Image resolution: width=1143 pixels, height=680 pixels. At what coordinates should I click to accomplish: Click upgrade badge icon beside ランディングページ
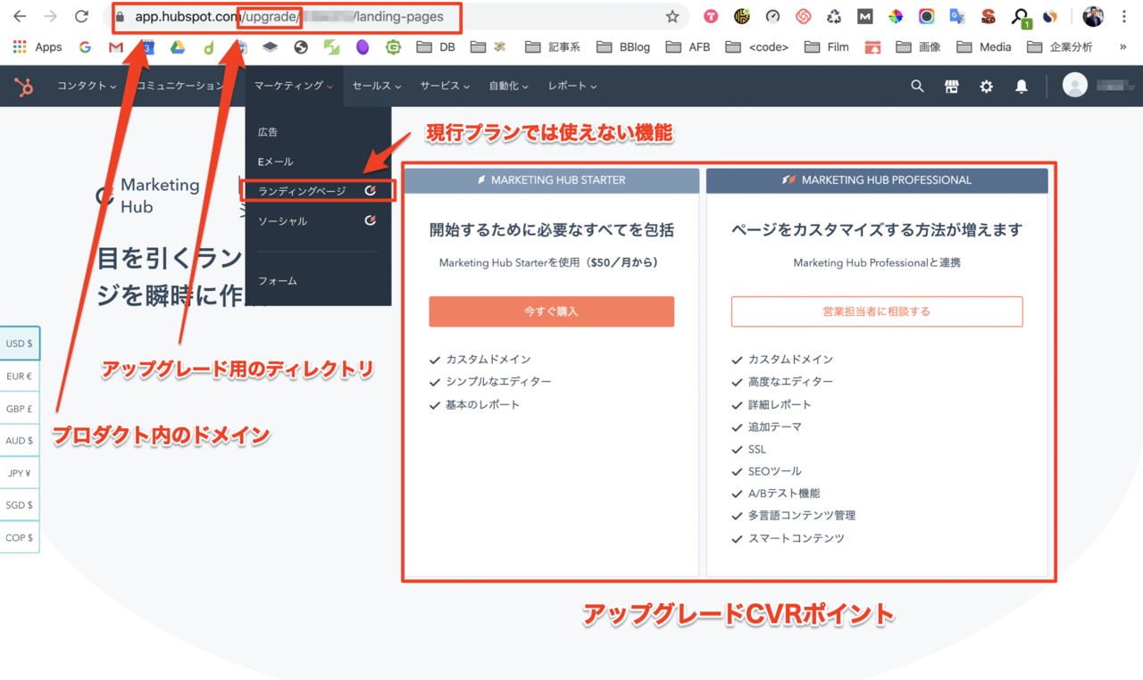point(371,191)
